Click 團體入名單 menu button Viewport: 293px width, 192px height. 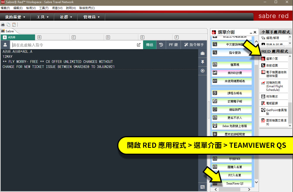[x=232, y=167]
